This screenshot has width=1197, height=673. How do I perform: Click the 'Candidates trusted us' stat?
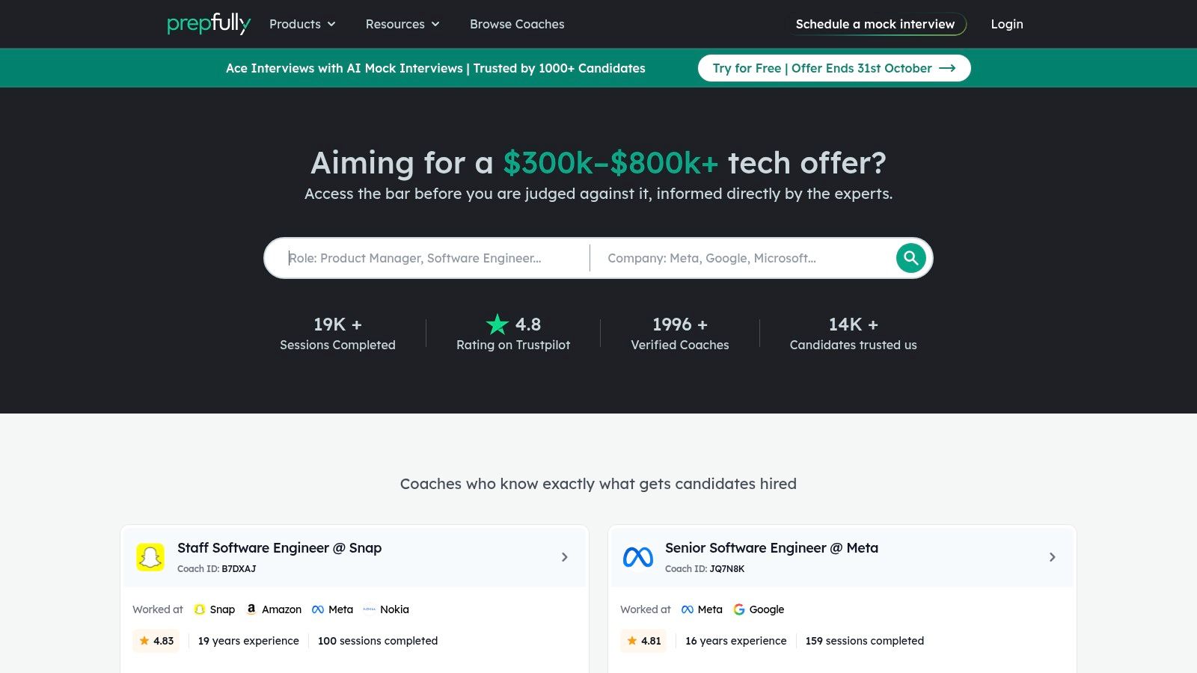[x=854, y=333]
